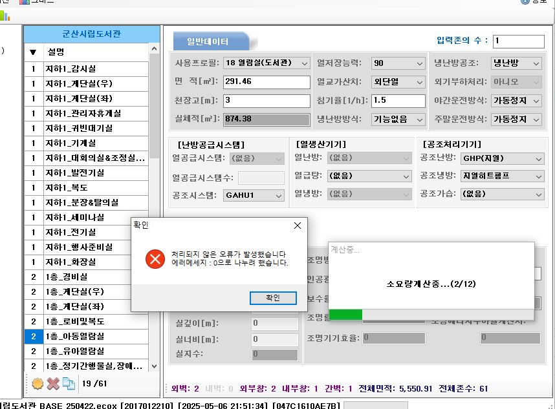Switch to the 일반데이터 tab
Image resolution: width=555 pixels, height=409 pixels.
208,41
